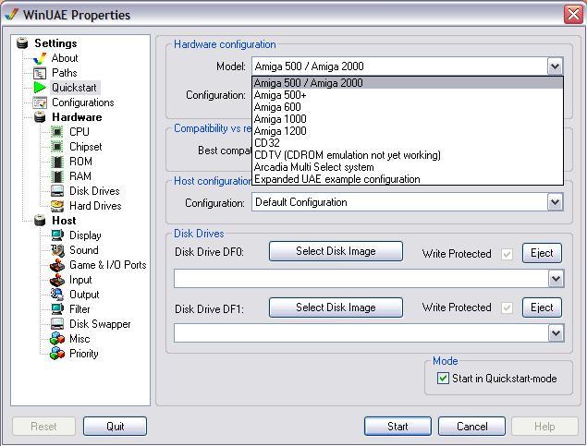Open the Disk Swapper page
Viewport: 587px width, 446px height.
click(x=100, y=324)
